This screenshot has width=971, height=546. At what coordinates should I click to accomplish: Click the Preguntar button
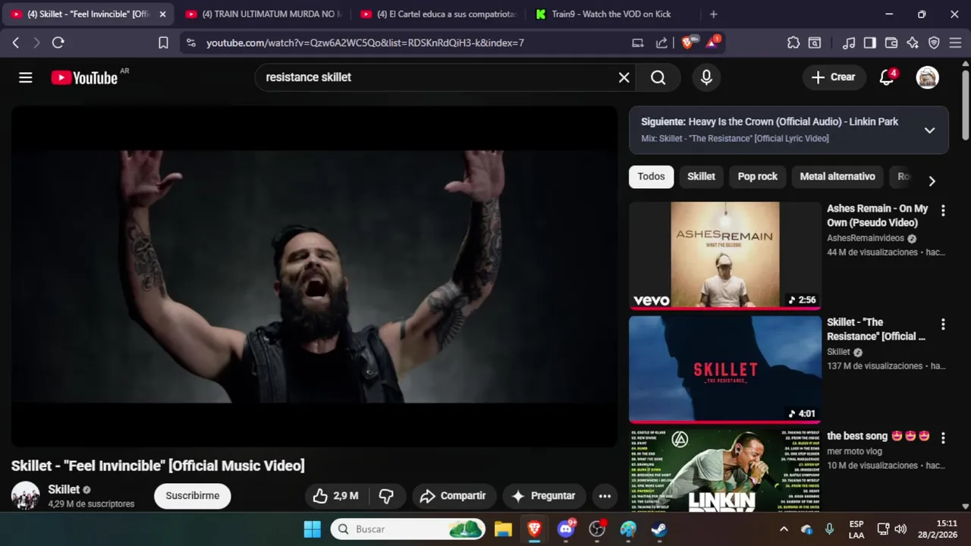tap(544, 496)
